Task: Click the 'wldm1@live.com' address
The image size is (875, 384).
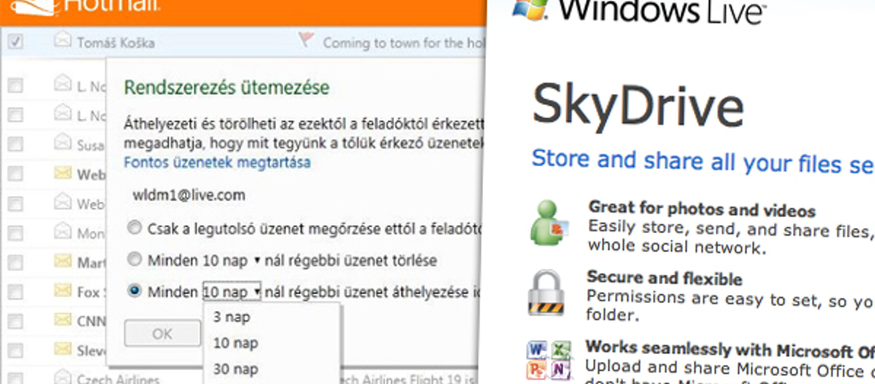Action: pos(189,195)
